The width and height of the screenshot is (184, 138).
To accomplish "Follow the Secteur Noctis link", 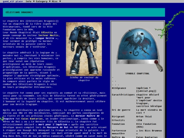I will coord(48,35).
